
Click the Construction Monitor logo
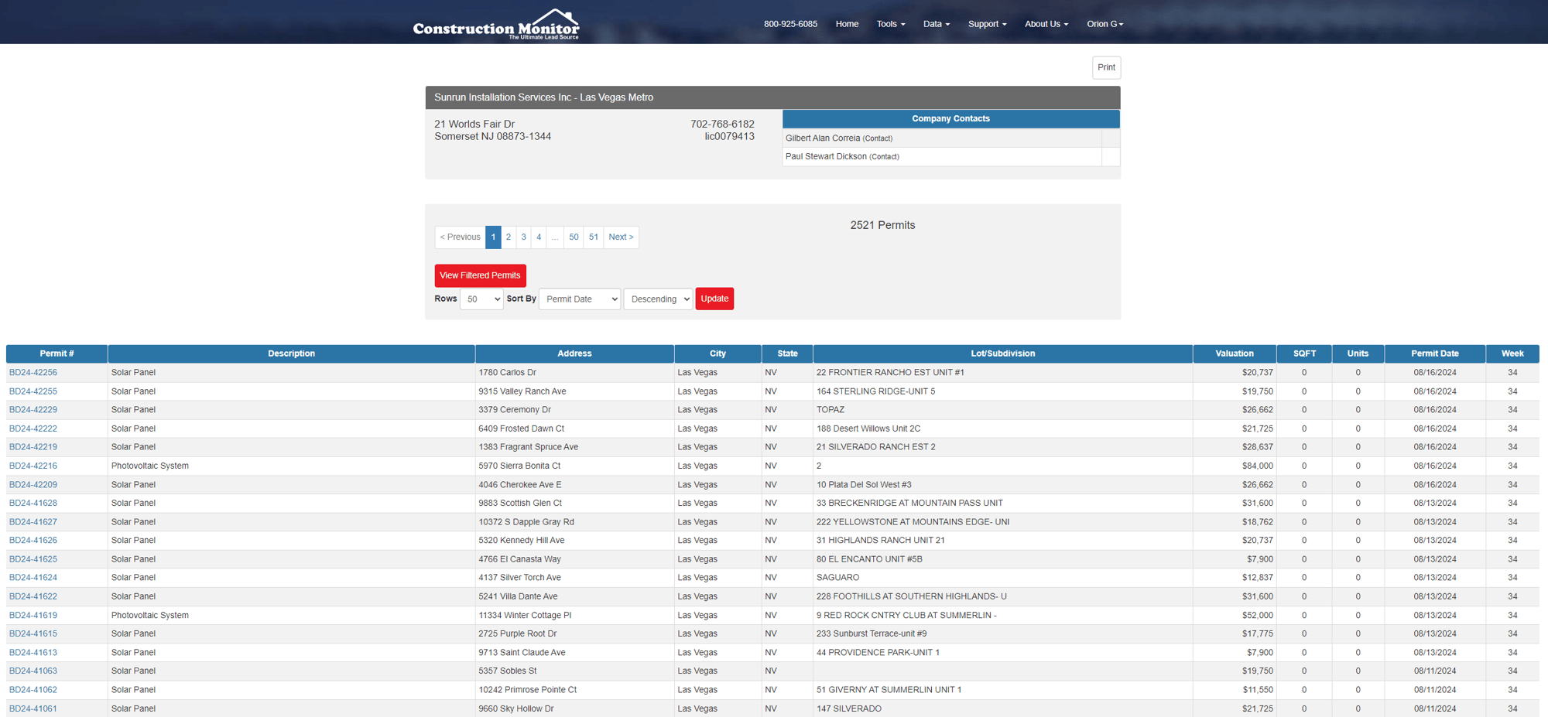pyautogui.click(x=496, y=24)
